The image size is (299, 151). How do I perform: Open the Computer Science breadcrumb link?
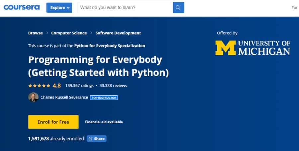tap(69, 33)
